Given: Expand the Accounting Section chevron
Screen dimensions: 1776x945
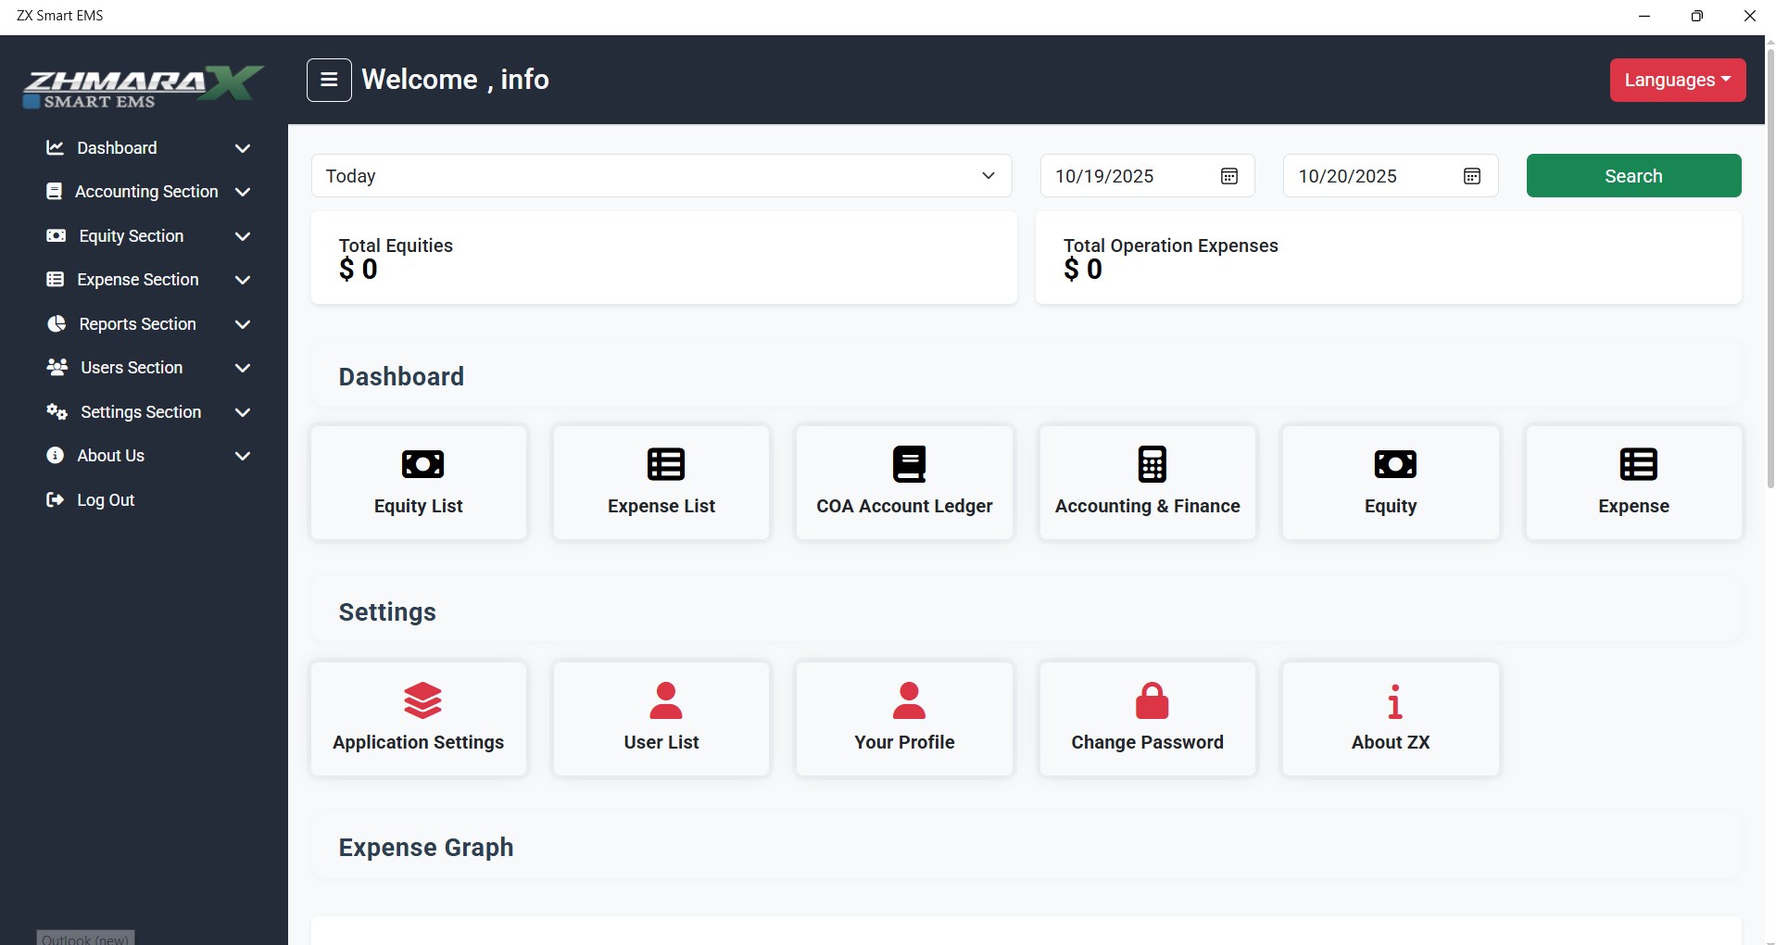Looking at the screenshot, I should [x=243, y=192].
